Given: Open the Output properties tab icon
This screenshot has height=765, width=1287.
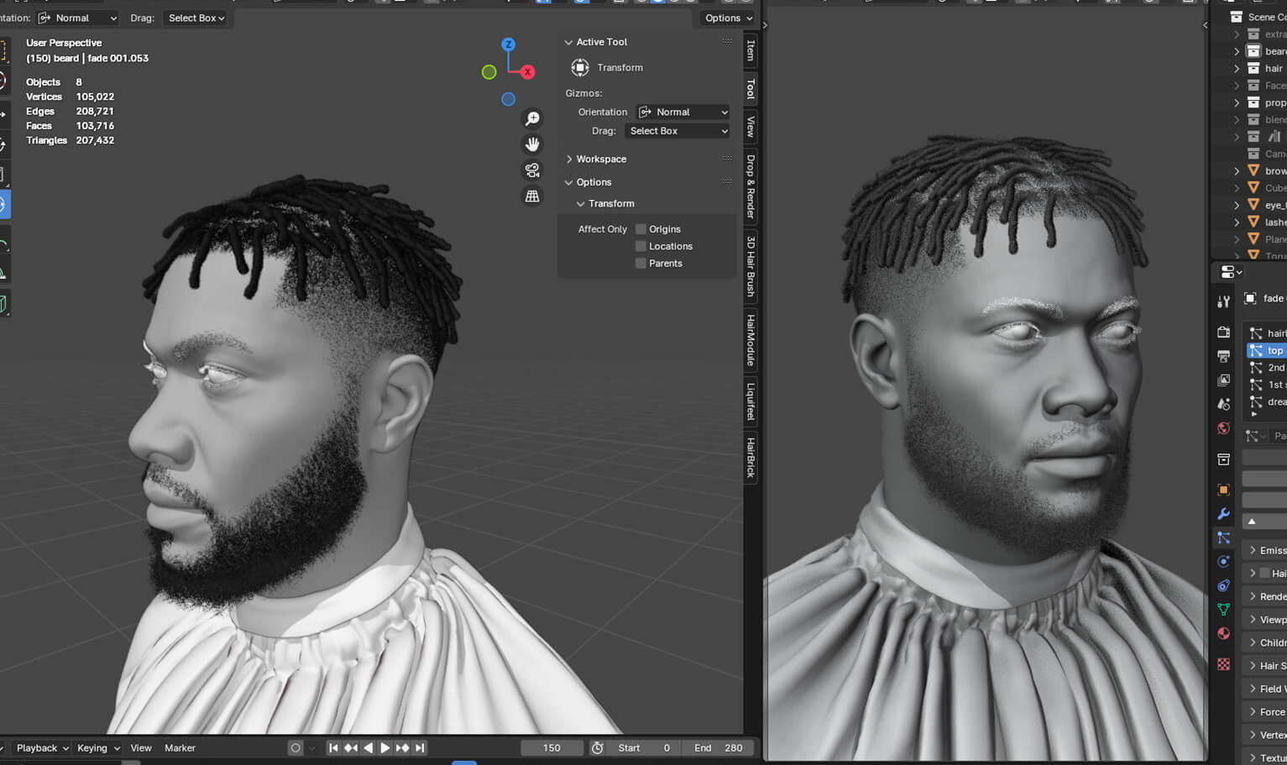Looking at the screenshot, I should [1223, 356].
